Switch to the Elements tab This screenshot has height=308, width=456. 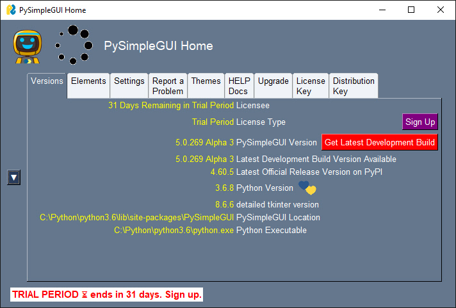tap(88, 81)
